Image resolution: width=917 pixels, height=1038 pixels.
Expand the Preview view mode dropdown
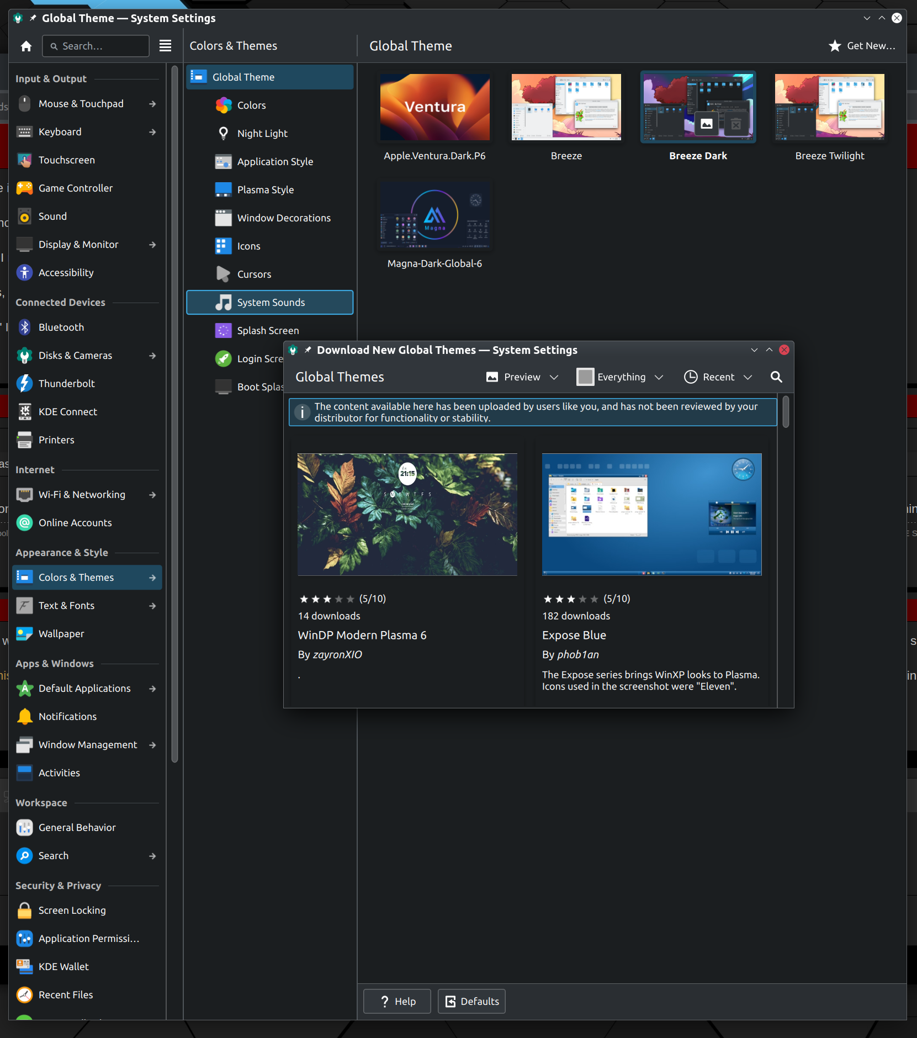pos(522,377)
